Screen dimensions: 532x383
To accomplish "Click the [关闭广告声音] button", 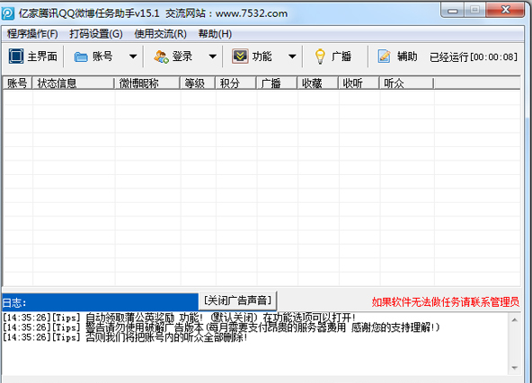I will [238, 300].
